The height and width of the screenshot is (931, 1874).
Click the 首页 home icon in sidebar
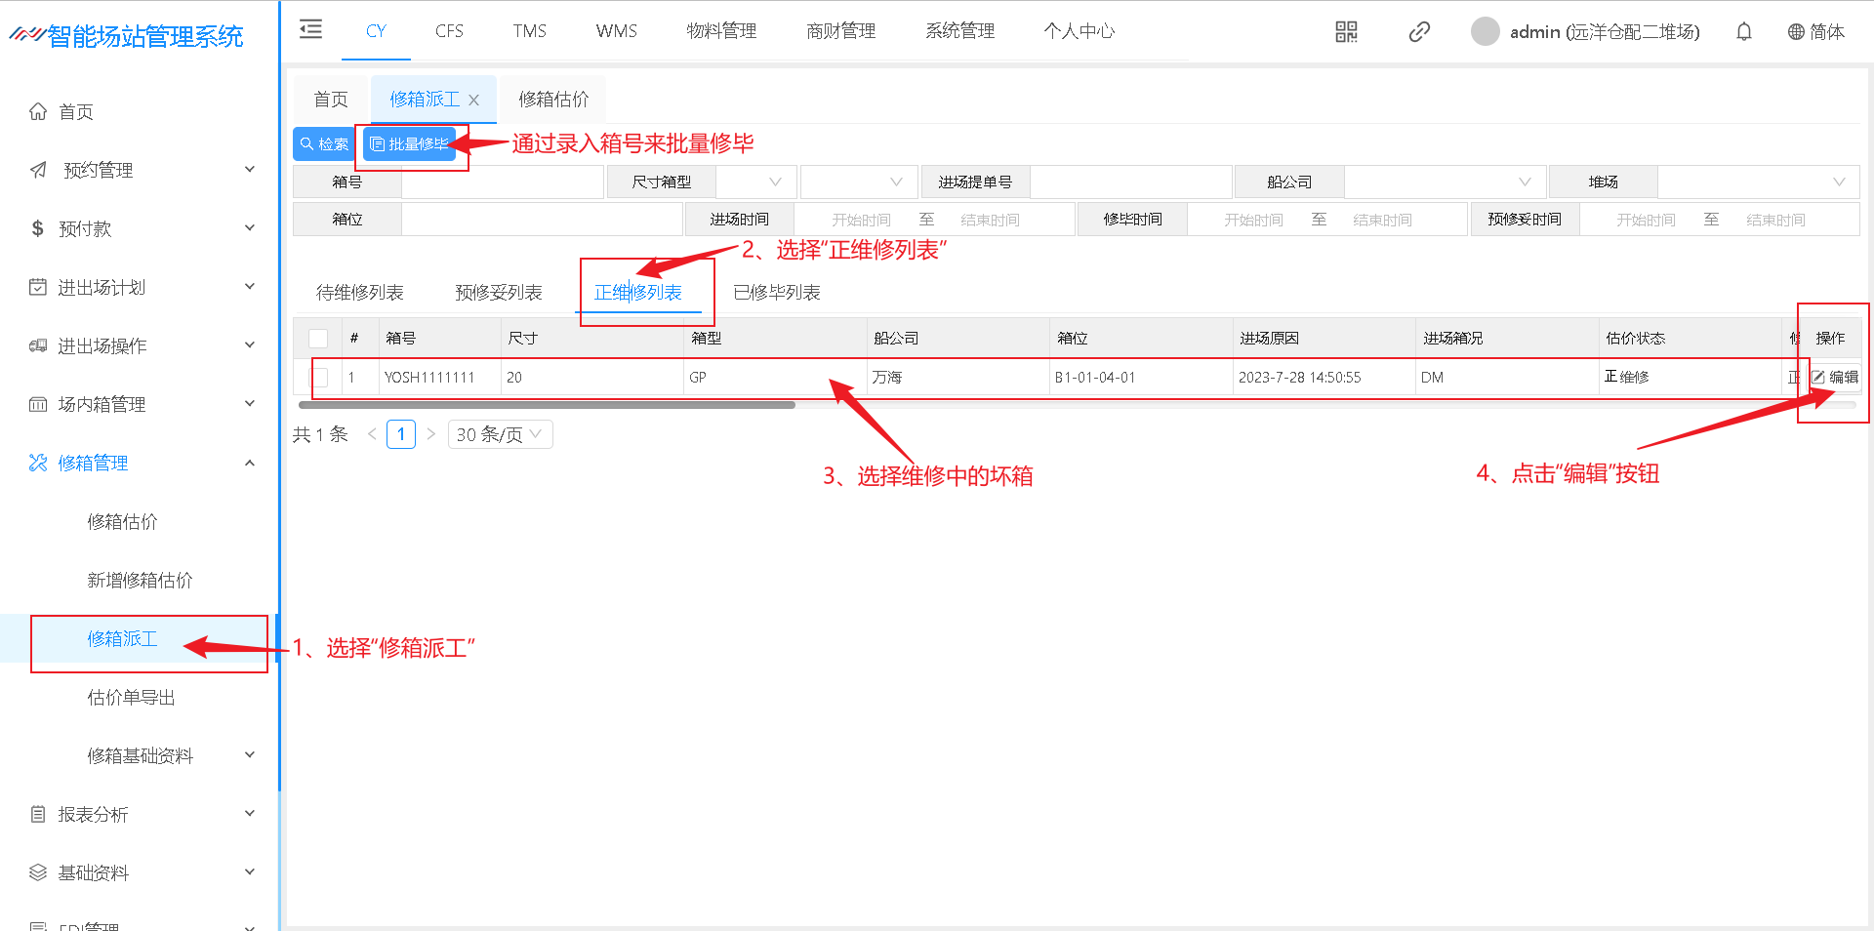pos(38,111)
